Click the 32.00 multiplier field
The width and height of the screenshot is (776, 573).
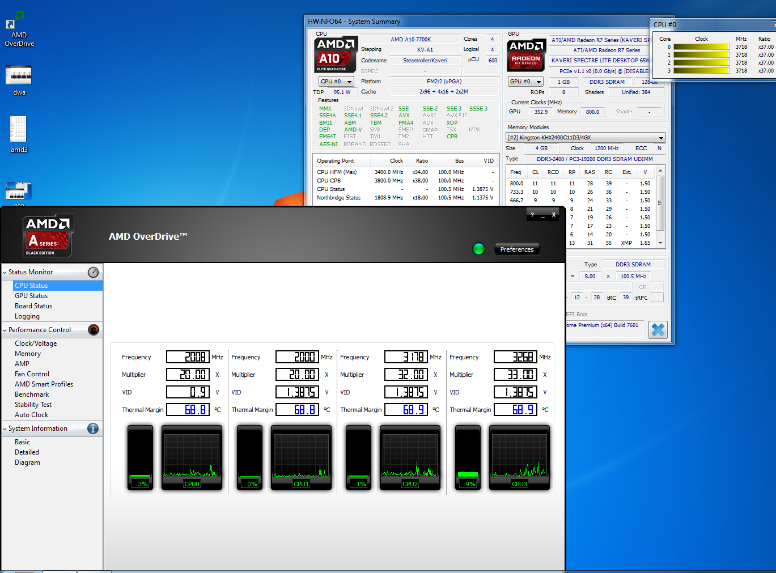(x=406, y=375)
